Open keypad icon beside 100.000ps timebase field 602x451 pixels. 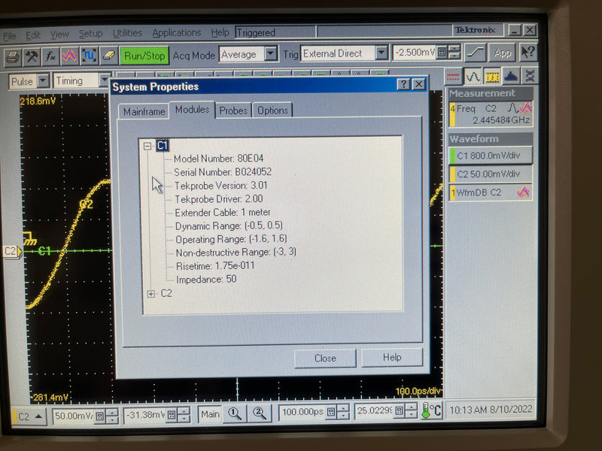point(331,412)
